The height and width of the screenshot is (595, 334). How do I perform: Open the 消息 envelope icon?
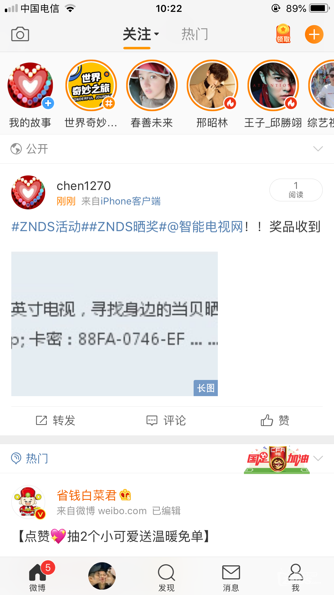coord(231,572)
